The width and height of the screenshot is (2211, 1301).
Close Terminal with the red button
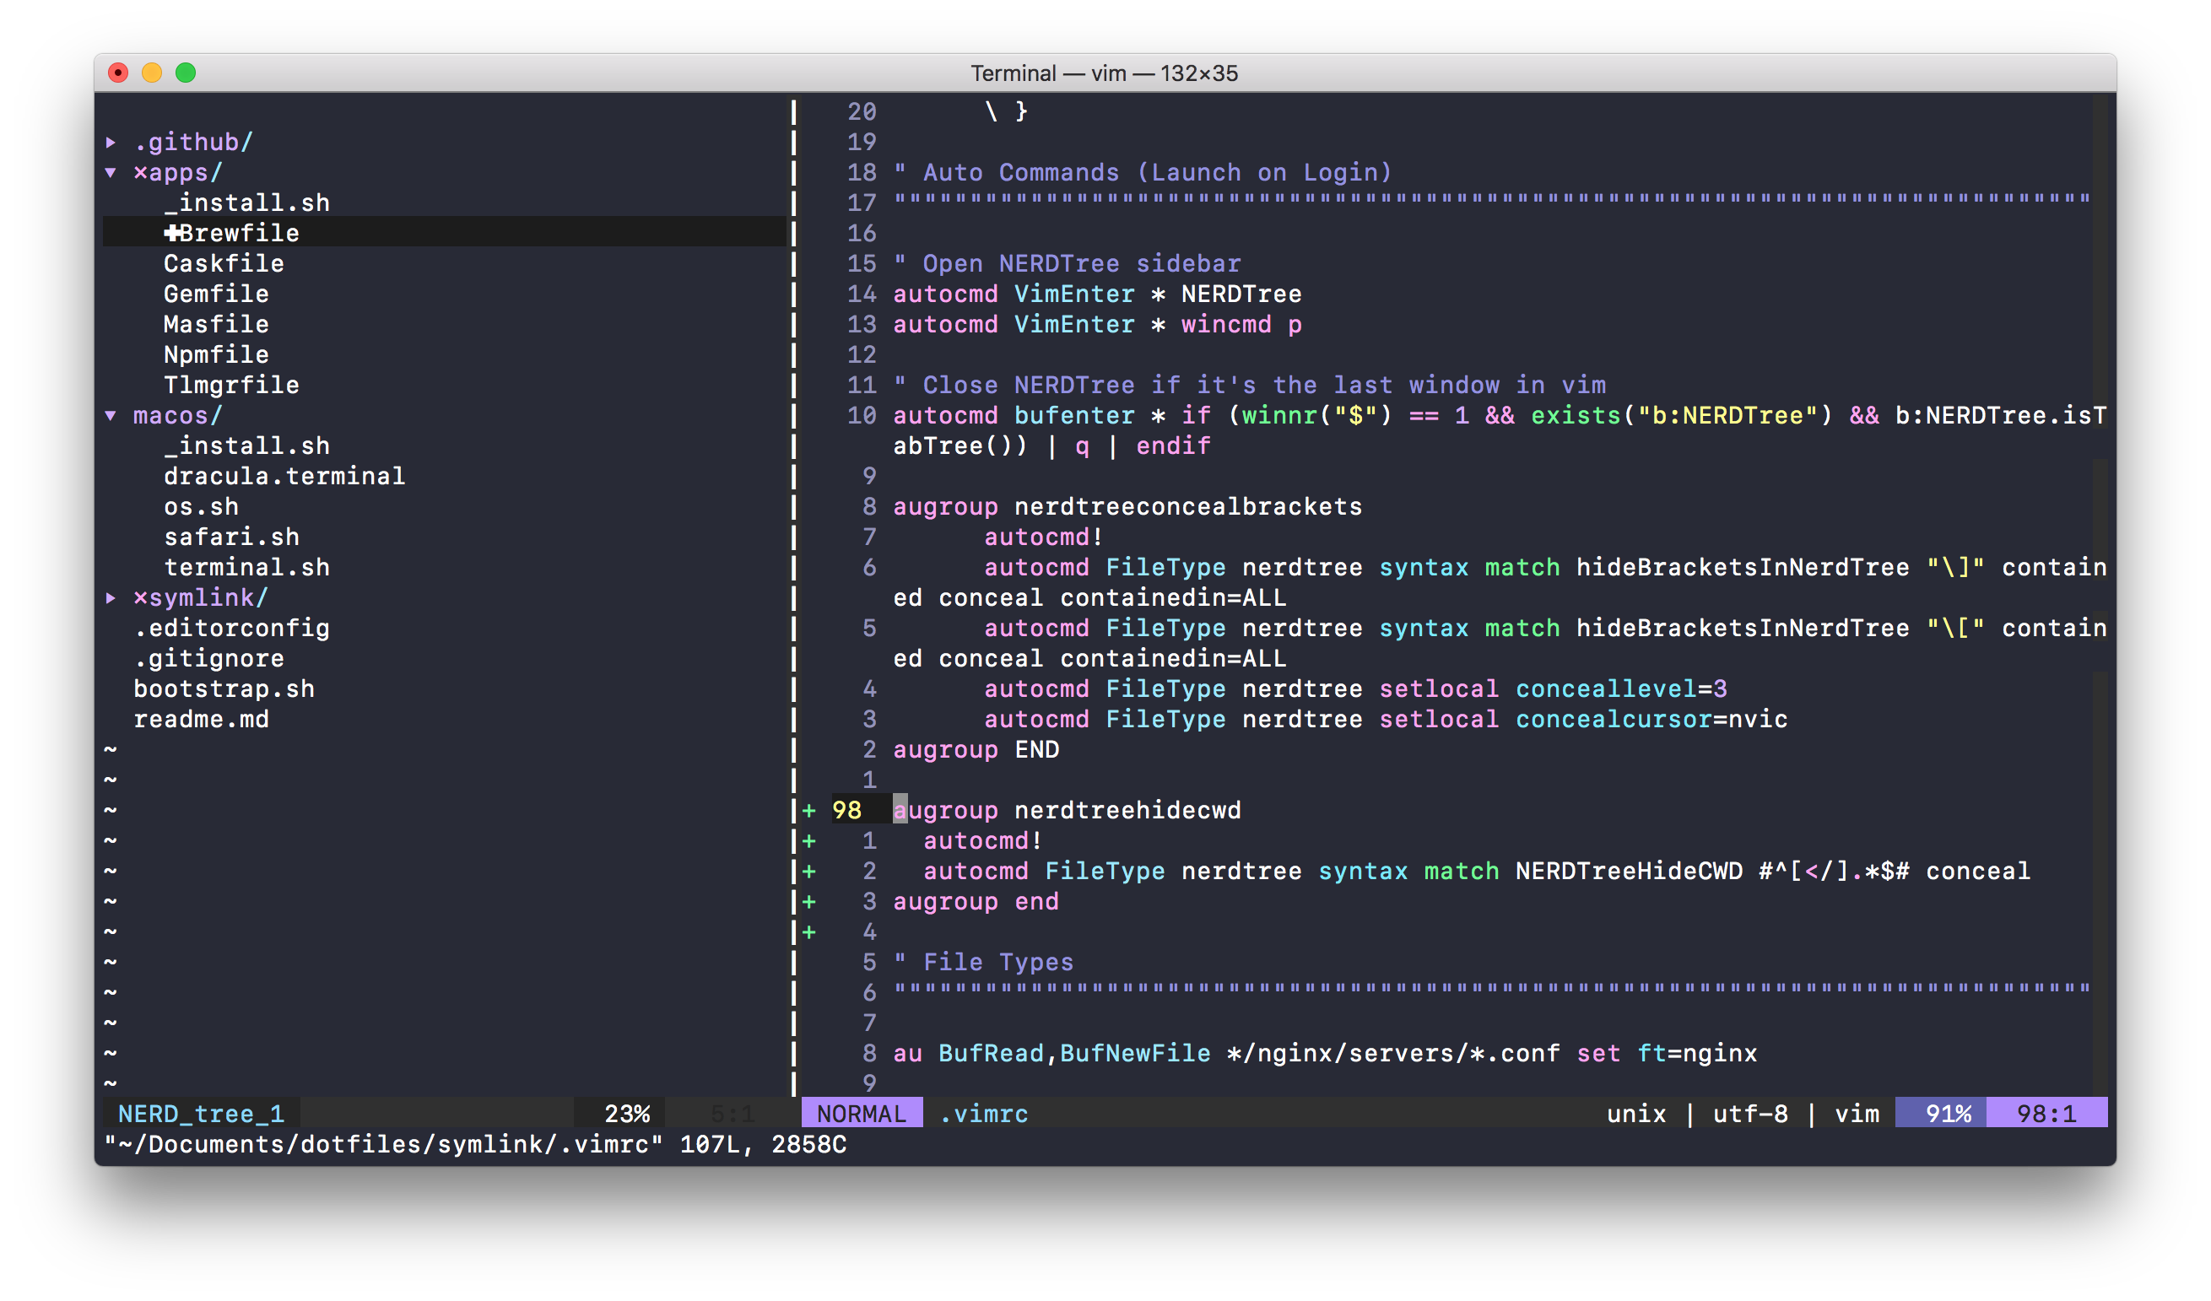click(118, 73)
